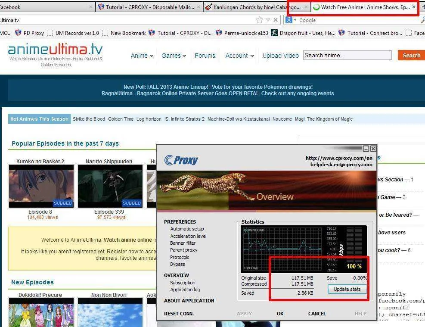Click the CProxy logo
Image resolution: width=425 pixels, height=327 pixels.
tap(181, 160)
